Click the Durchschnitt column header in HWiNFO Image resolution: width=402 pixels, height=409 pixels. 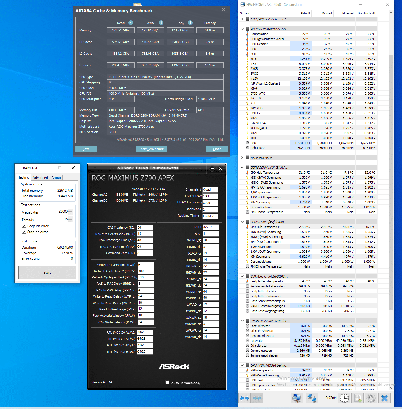tap(366, 13)
